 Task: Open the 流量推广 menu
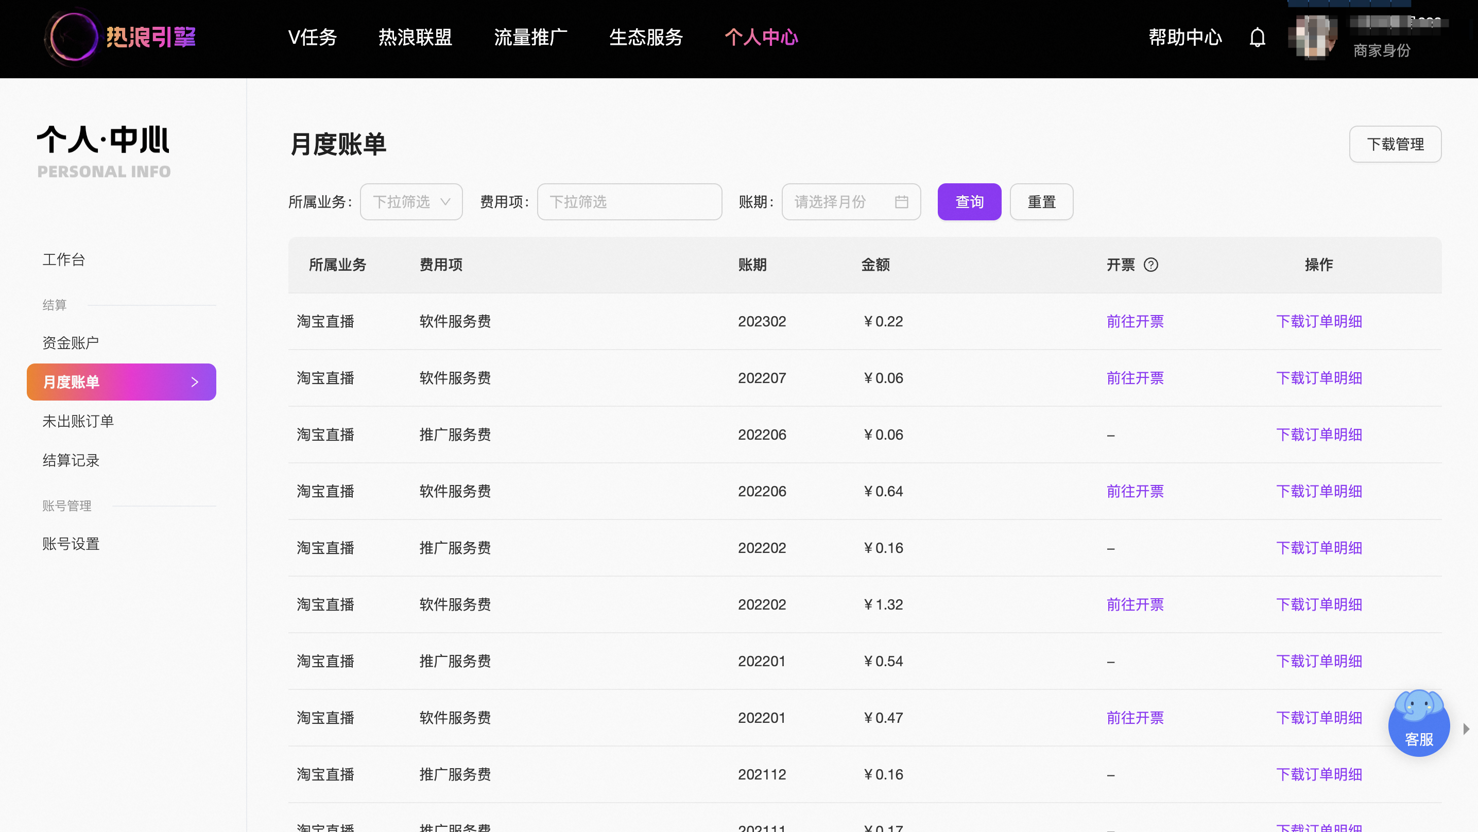[x=531, y=37]
